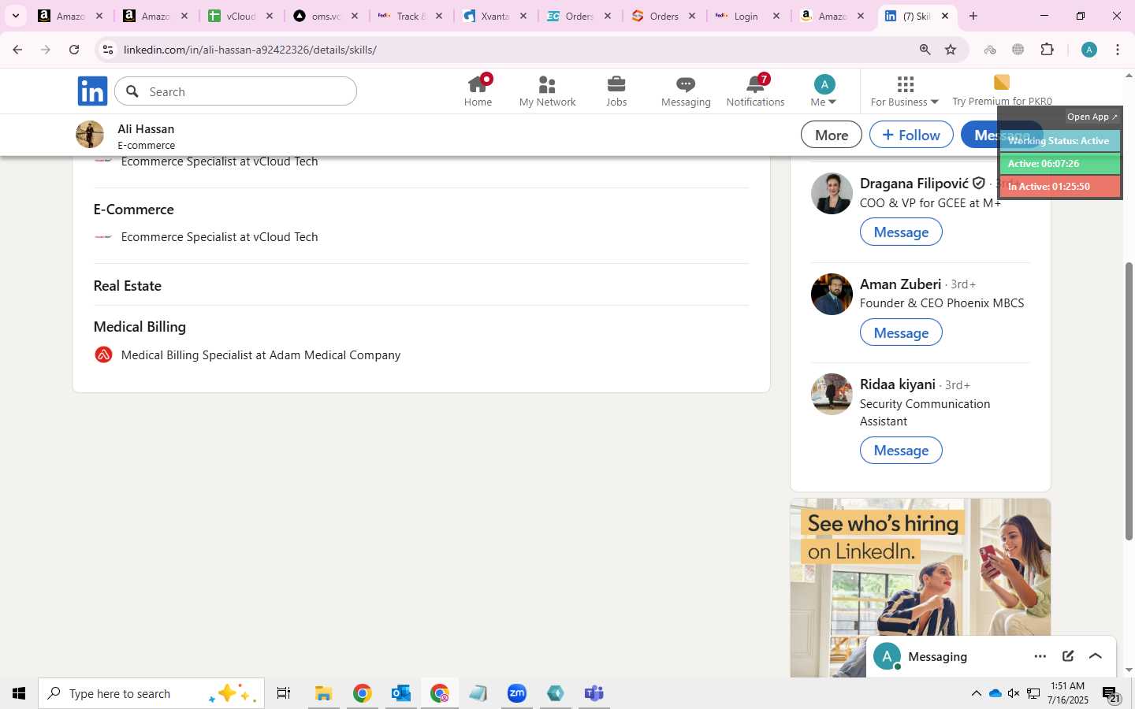The height and width of the screenshot is (709, 1135).
Task: Reload the page
Action: 74,50
